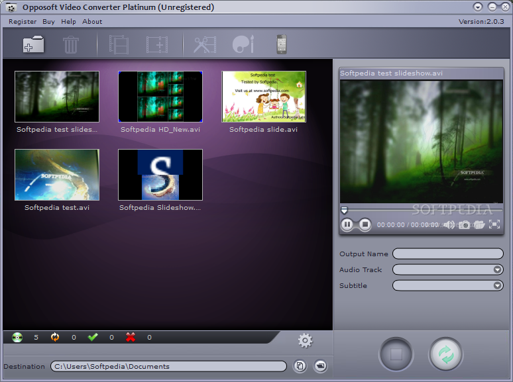Select Softpedia slide.avi thumbnail
The width and height of the screenshot is (513, 382).
coord(264,97)
